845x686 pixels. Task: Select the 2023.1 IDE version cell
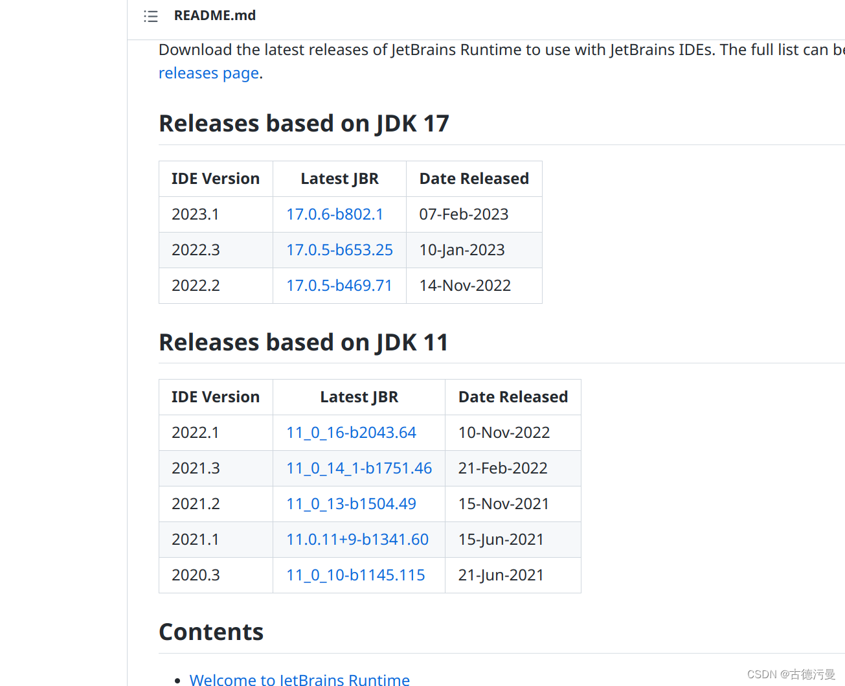tap(216, 214)
